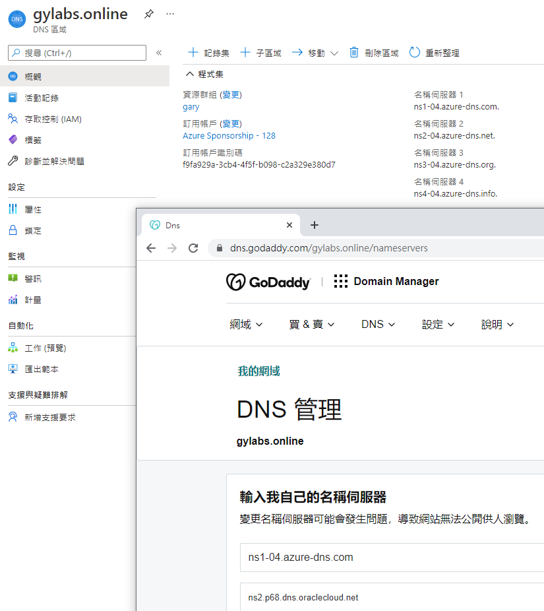Add a record set with 記錄集 button
The height and width of the screenshot is (611, 544).
tap(209, 53)
